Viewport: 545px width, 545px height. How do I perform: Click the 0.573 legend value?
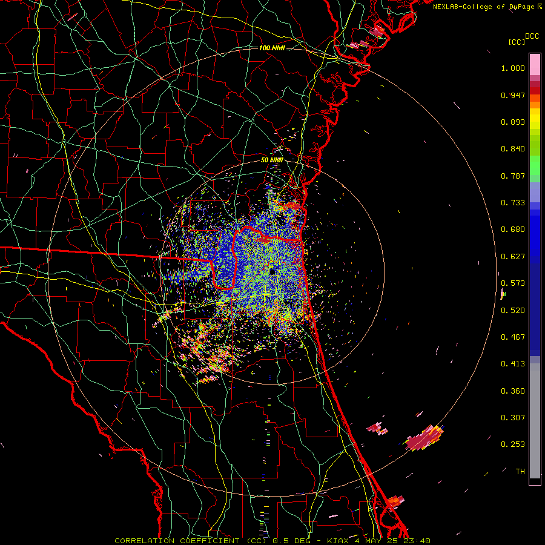coord(513,283)
